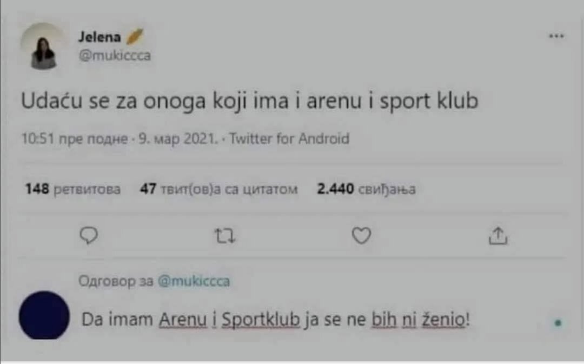The width and height of the screenshot is (584, 364).
Task: Click the feather emoji beside Jelena
Action: pos(135,36)
